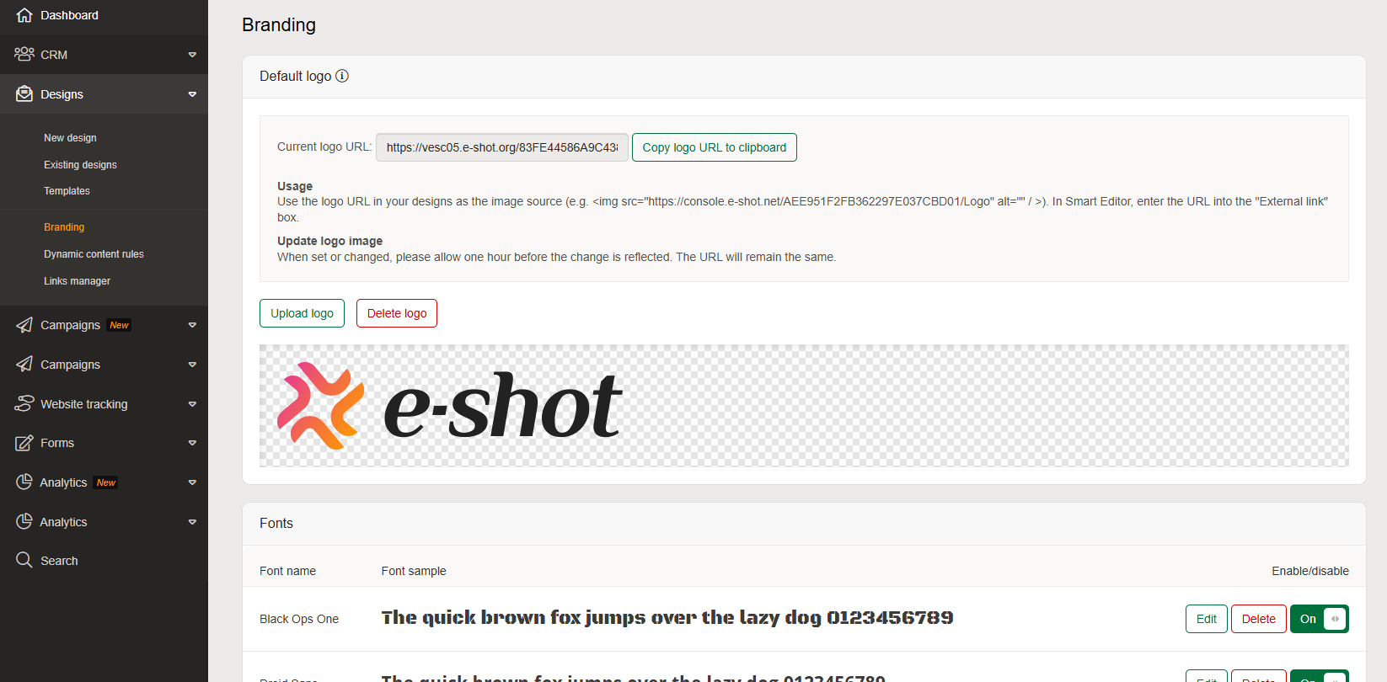
Task: Click the second Analytics pie-chart icon
Action: (24, 521)
